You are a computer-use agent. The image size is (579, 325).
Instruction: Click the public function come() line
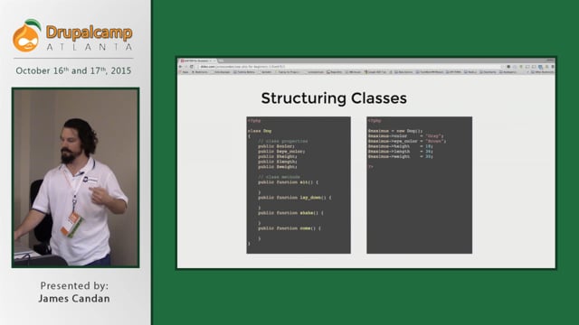[x=289, y=228]
